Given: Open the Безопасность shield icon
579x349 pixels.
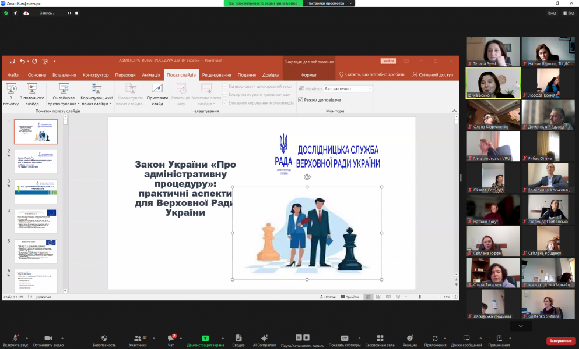Looking at the screenshot, I should click(104, 337).
